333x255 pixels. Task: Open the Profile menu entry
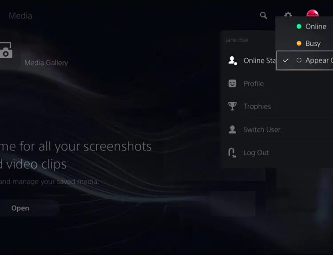(254, 83)
